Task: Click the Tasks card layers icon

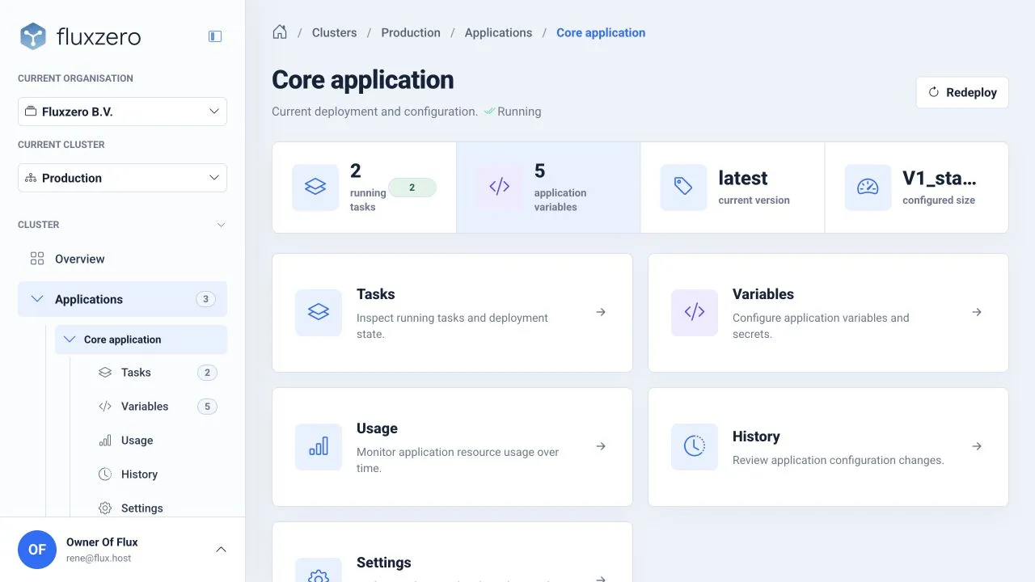Action: 319,312
